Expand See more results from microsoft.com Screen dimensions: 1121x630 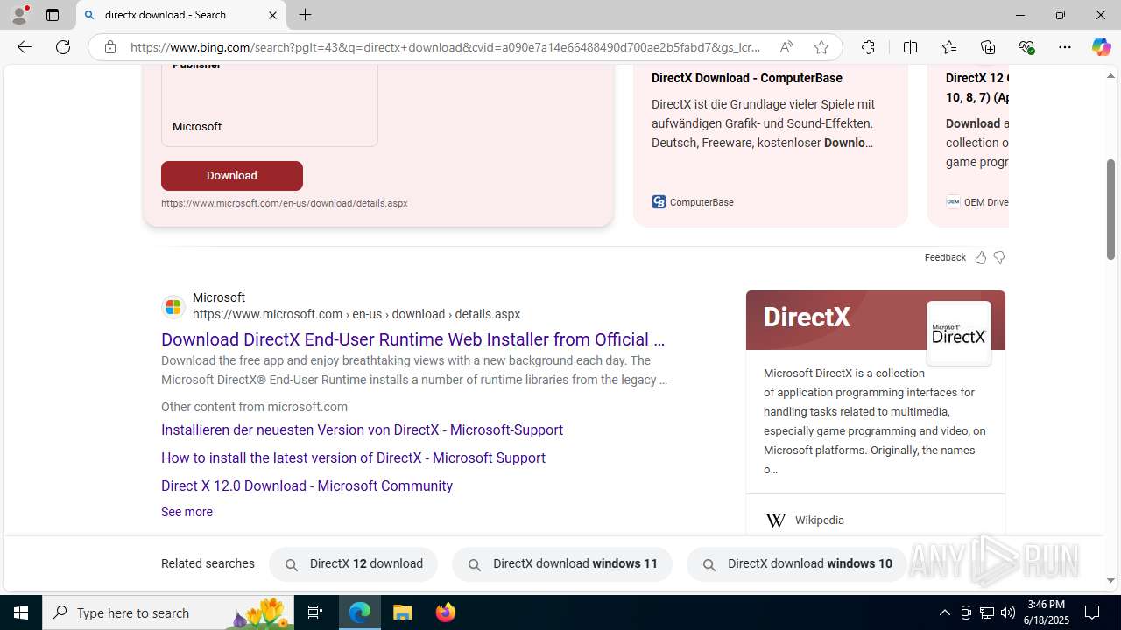point(187,512)
